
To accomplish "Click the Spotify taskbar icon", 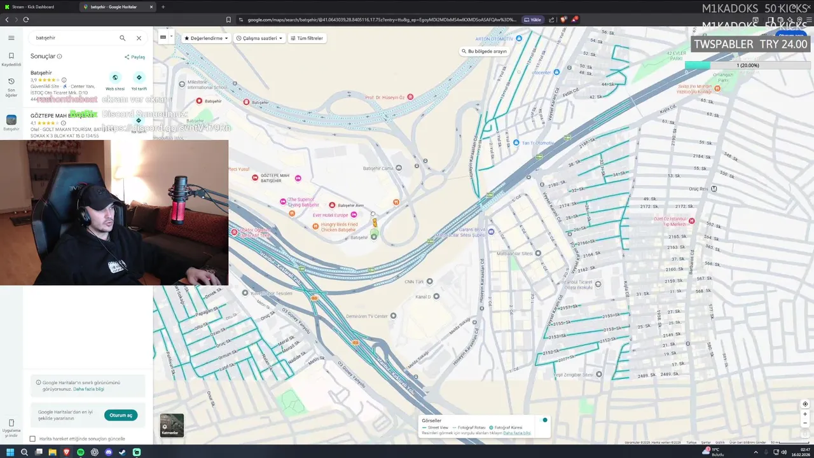I will coord(81,452).
